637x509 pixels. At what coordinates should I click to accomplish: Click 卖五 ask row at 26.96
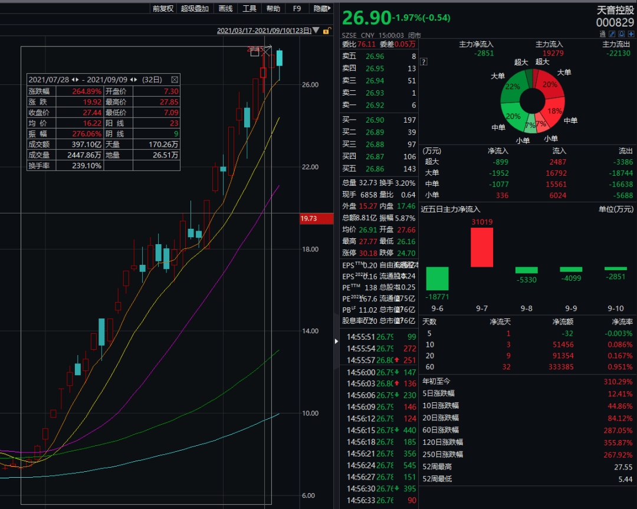pyautogui.click(x=379, y=57)
